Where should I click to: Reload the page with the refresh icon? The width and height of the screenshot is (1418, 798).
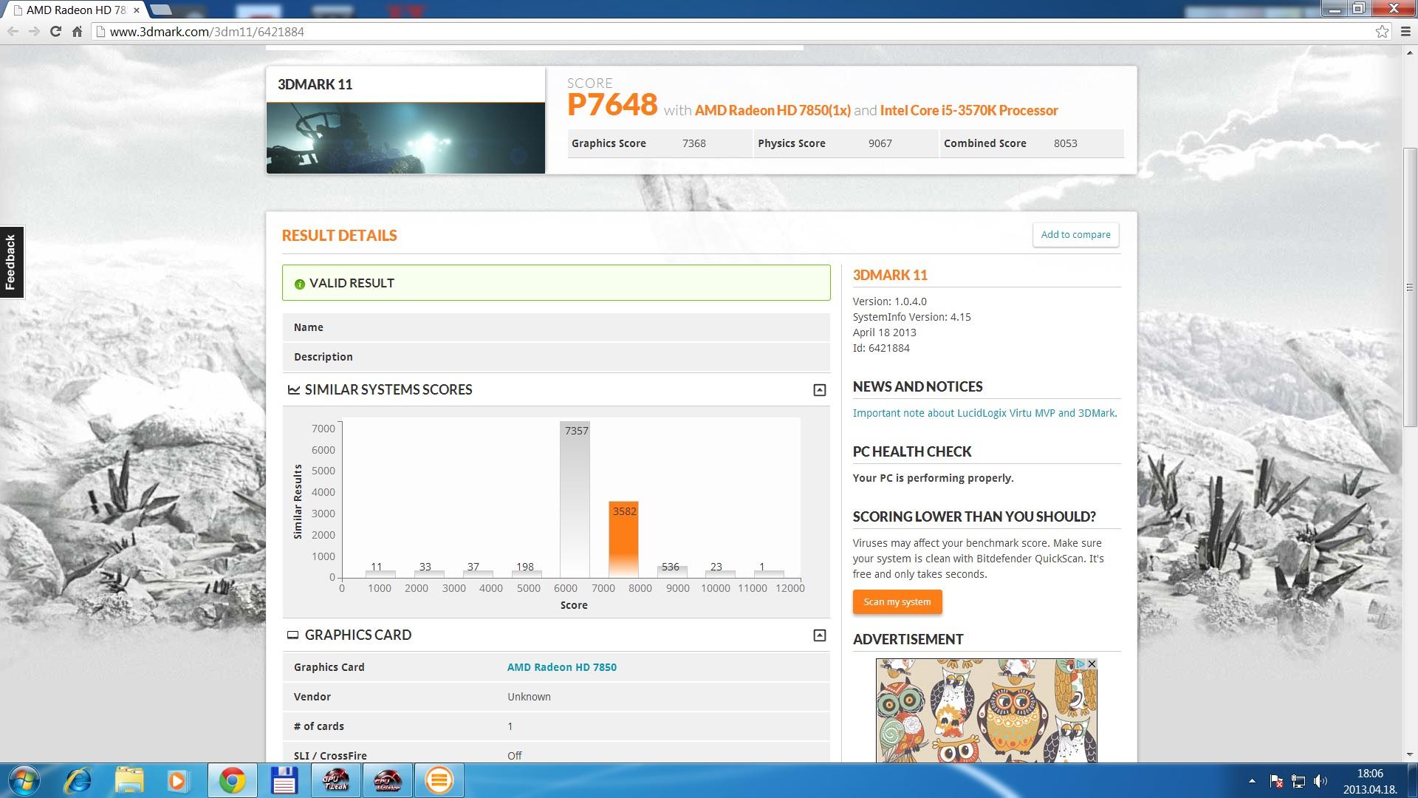pyautogui.click(x=55, y=32)
